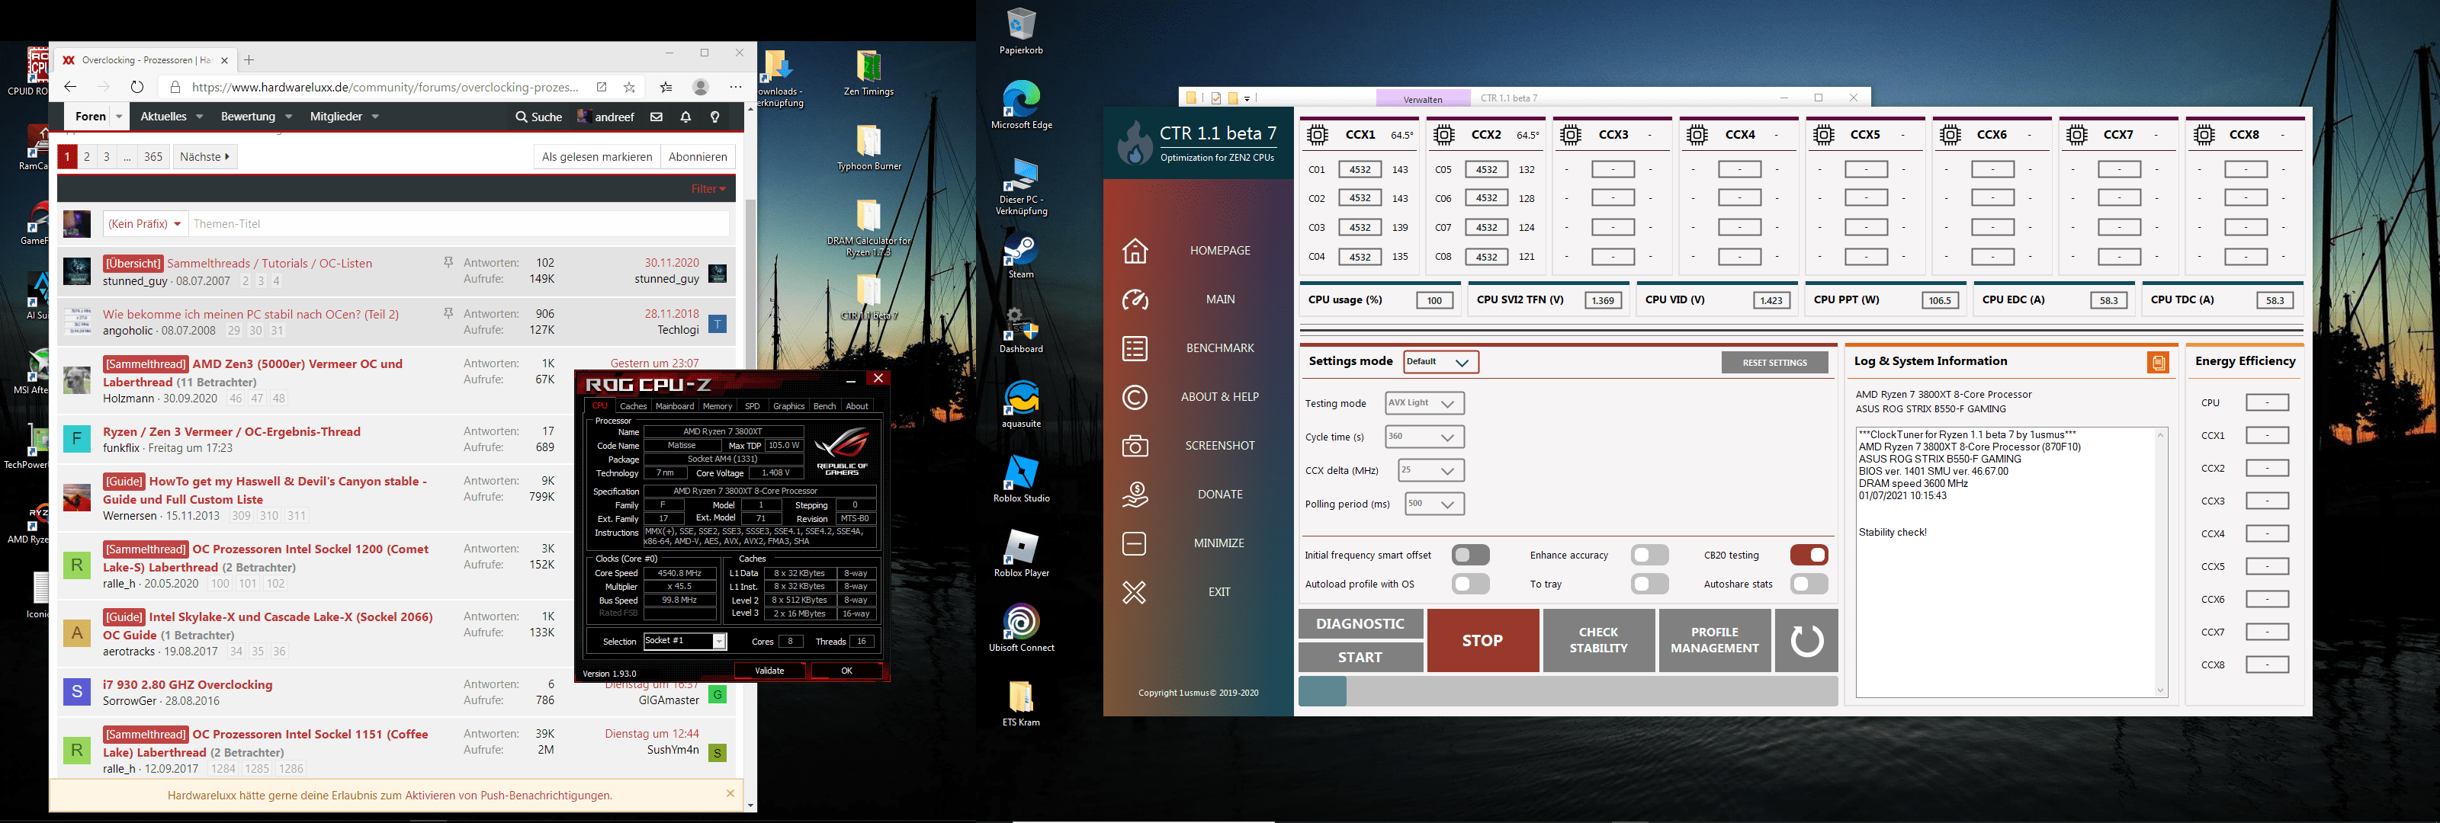
Task: Open forum notifications bell icon
Action: click(685, 117)
